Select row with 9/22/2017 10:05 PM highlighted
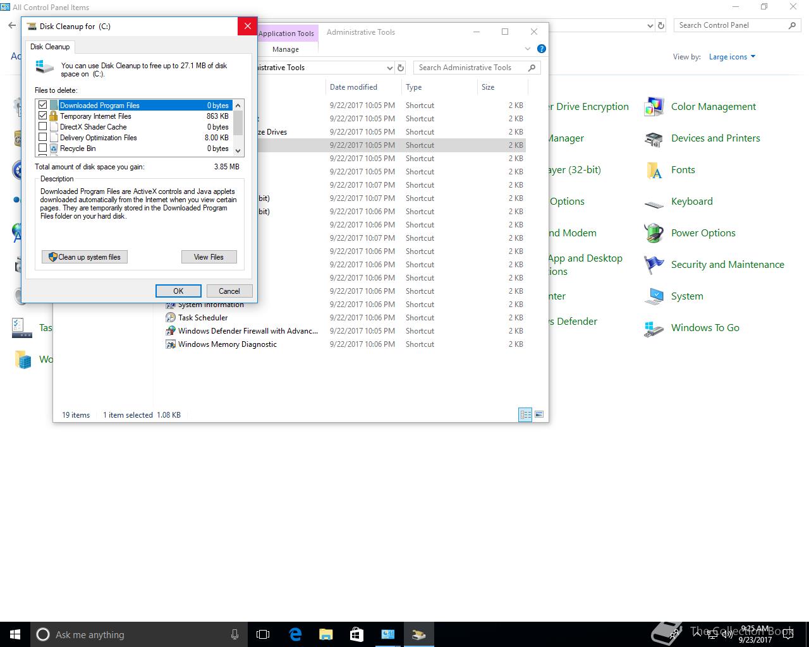 (392, 145)
